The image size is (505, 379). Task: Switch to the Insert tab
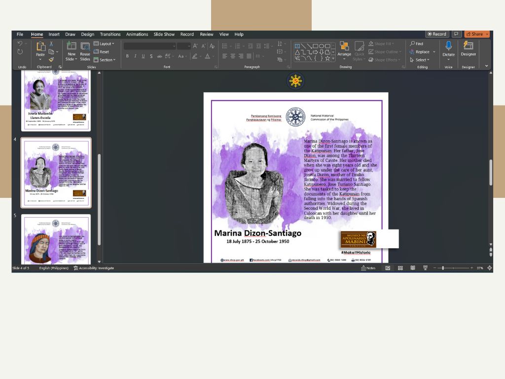click(54, 34)
